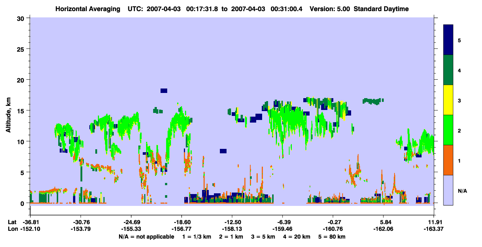The height and width of the screenshot is (247, 482).
Task: Click the lavender N/A legend swatch
Action: point(448,190)
